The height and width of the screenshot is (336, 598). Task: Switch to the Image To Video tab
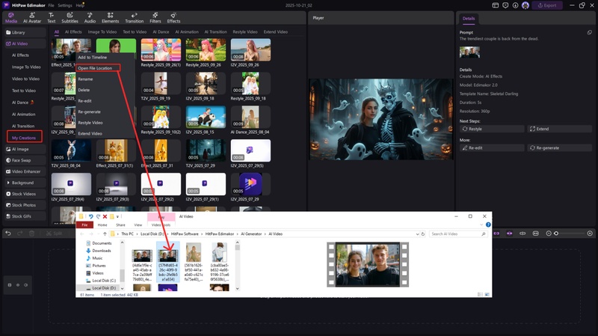click(x=102, y=32)
